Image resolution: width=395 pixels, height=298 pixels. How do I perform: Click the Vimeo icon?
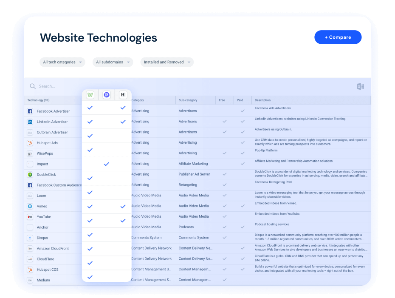tap(30, 206)
